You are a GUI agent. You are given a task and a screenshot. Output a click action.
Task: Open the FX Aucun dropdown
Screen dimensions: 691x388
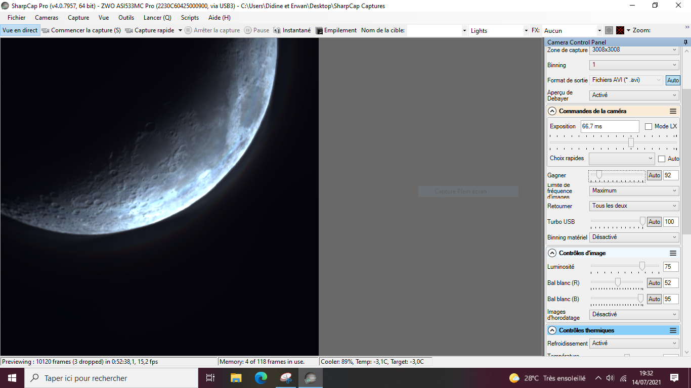573,30
